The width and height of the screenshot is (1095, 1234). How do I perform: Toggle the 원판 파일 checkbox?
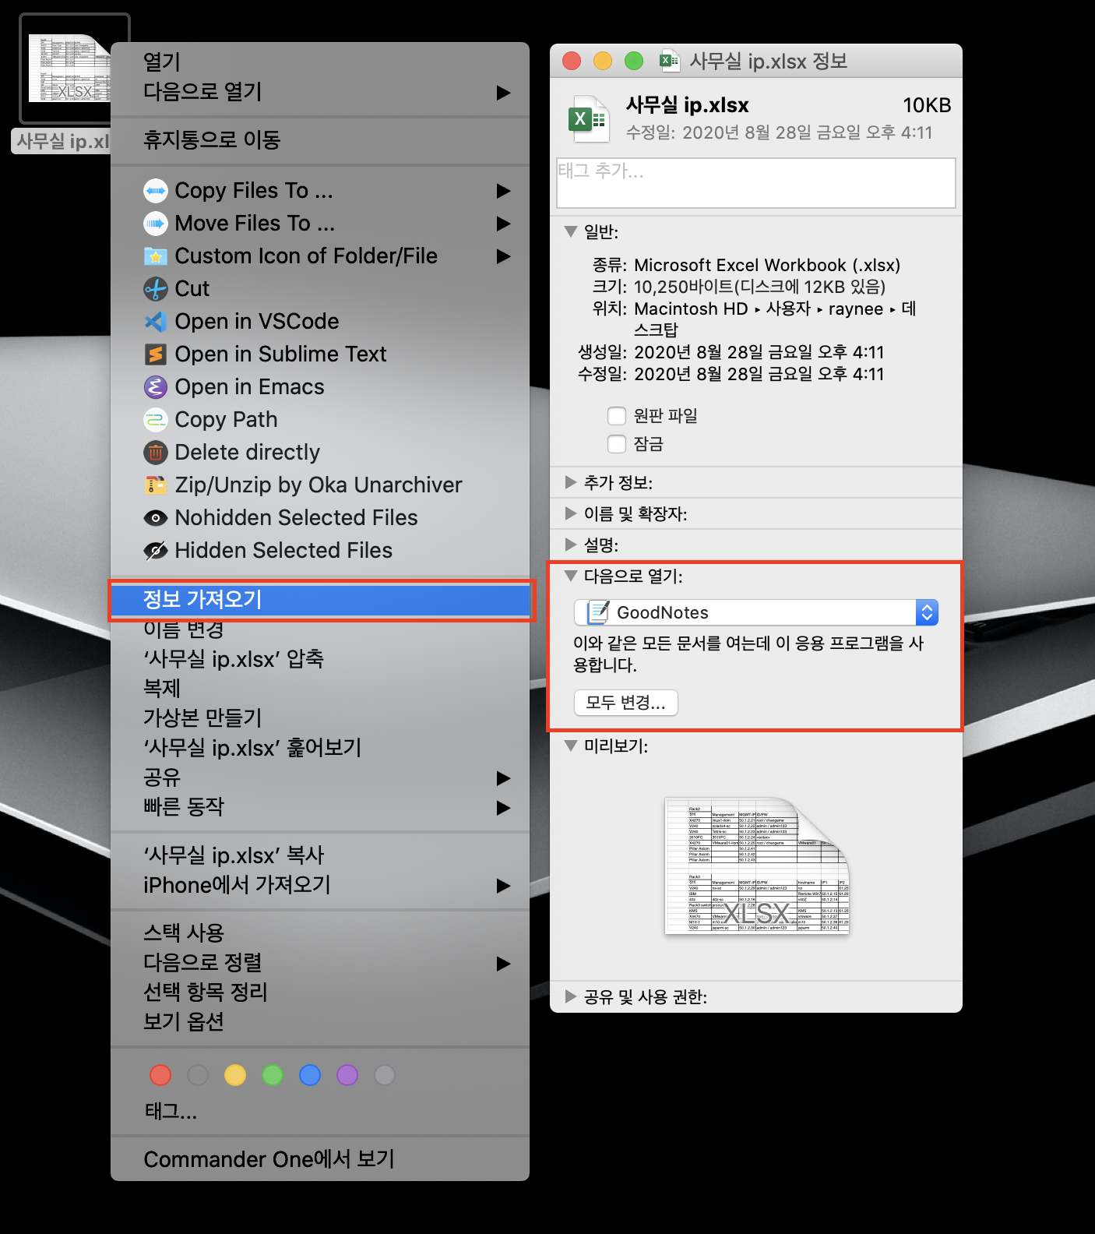pos(617,416)
